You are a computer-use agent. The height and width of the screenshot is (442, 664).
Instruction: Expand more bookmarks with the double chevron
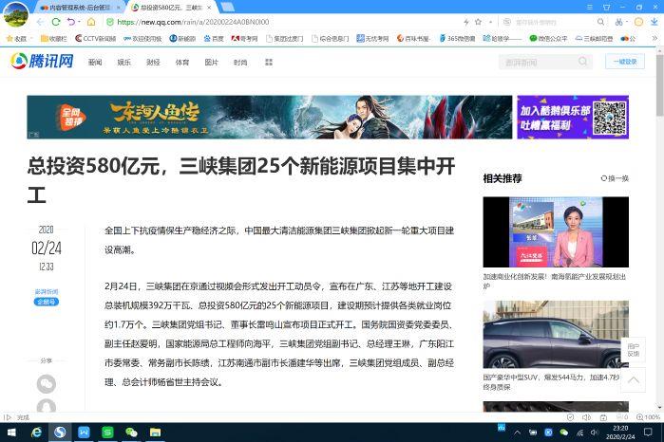pos(655,39)
